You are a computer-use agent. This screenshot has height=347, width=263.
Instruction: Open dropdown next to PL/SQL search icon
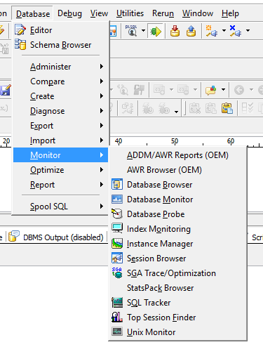coord(143,31)
